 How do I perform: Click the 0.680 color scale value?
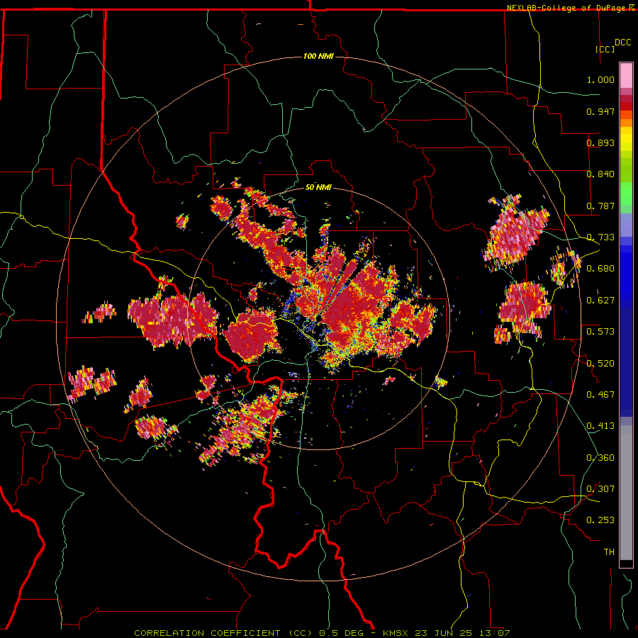click(600, 269)
